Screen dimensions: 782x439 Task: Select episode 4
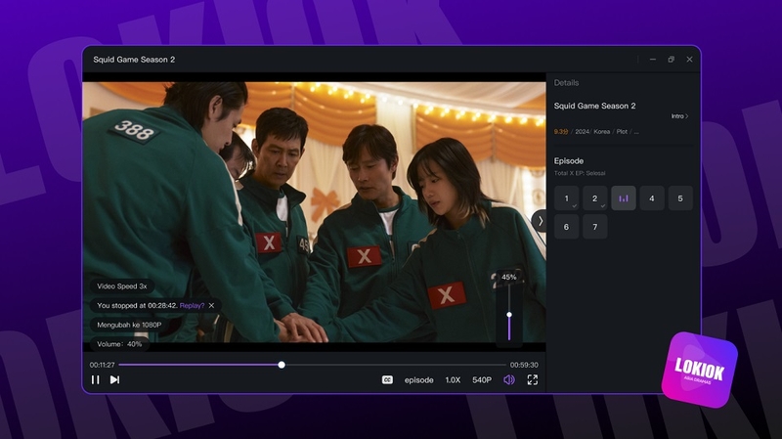click(652, 198)
